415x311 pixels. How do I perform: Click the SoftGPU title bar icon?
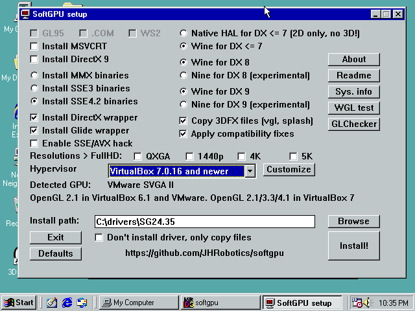pos(25,14)
